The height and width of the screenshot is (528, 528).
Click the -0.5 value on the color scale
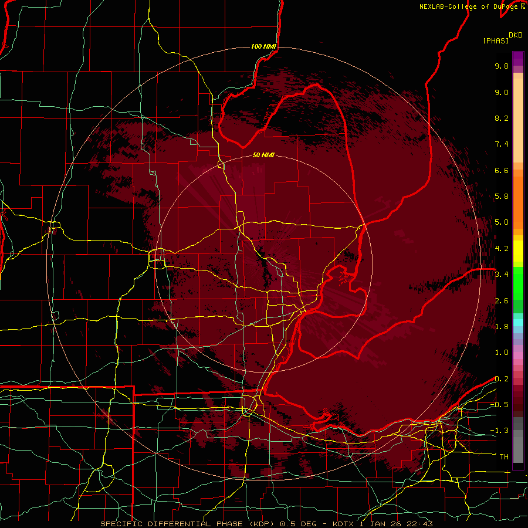click(x=499, y=405)
